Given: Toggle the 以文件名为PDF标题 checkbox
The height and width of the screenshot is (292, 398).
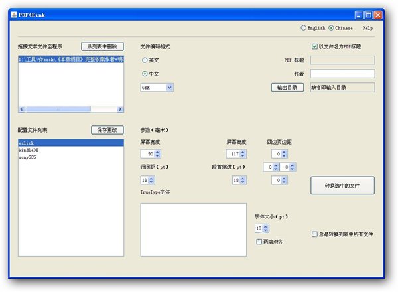Looking at the screenshot, I should [x=314, y=46].
